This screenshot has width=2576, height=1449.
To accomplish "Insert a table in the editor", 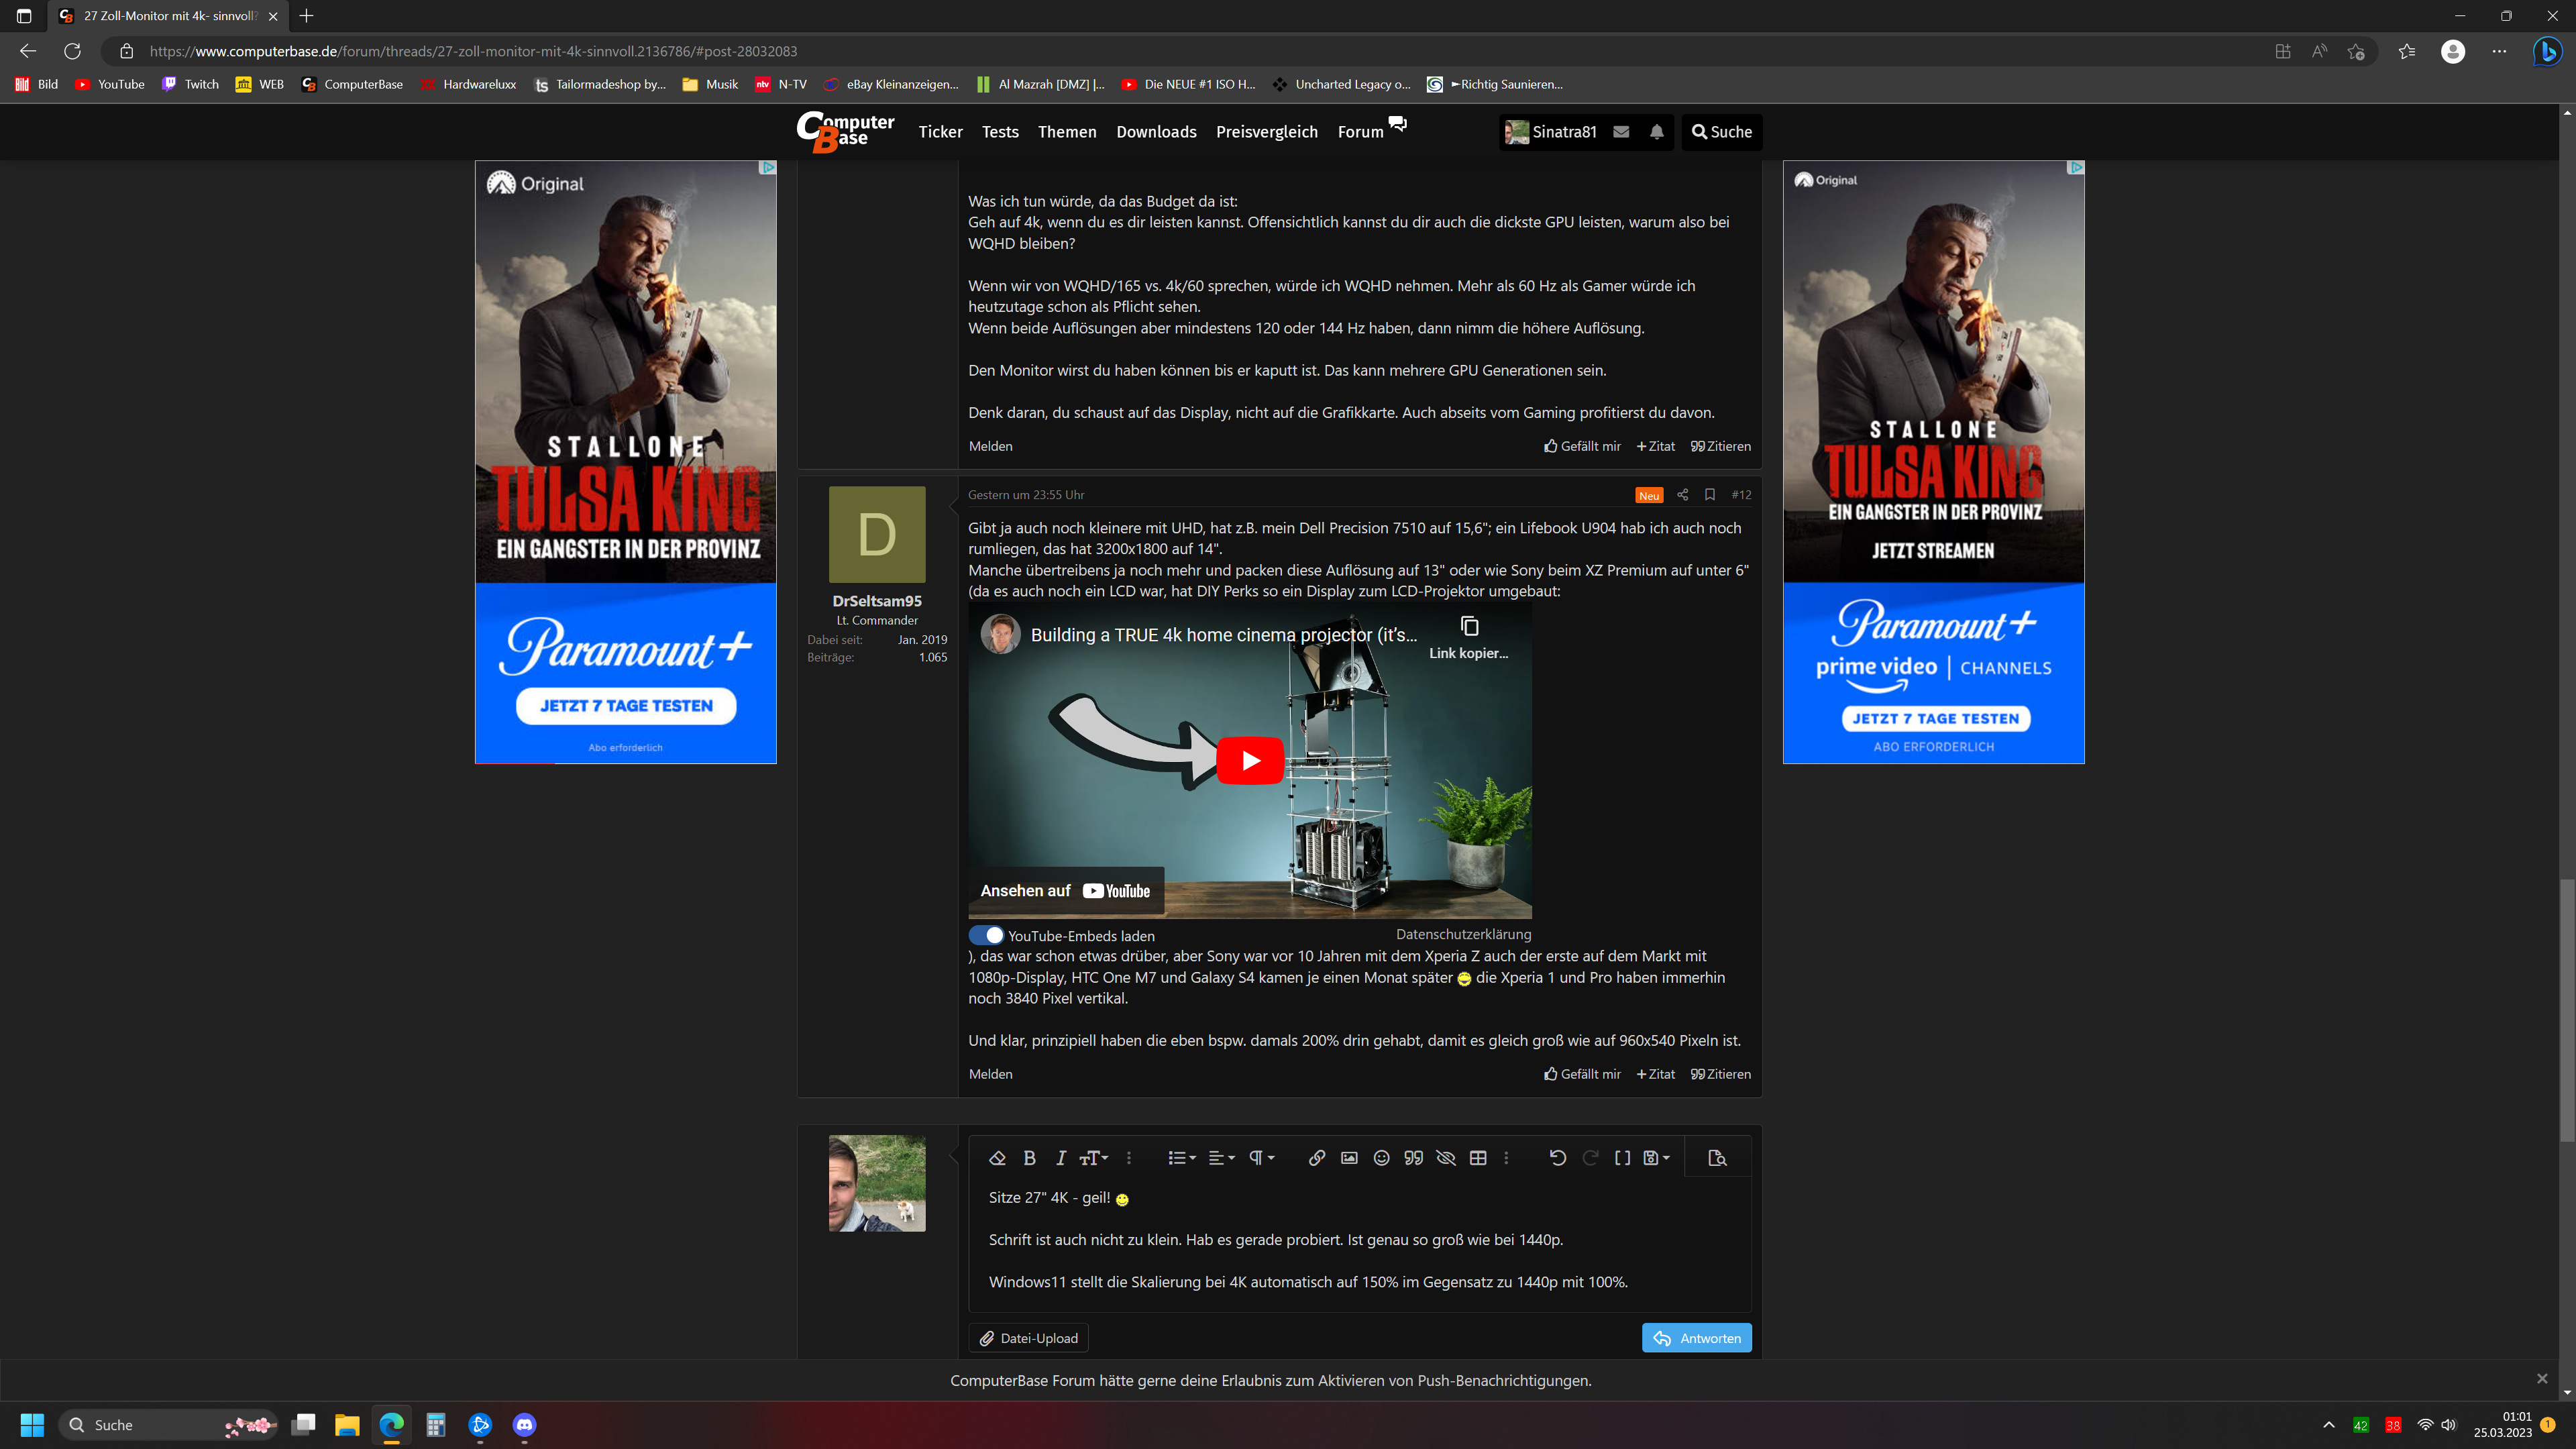I will click(1478, 1158).
